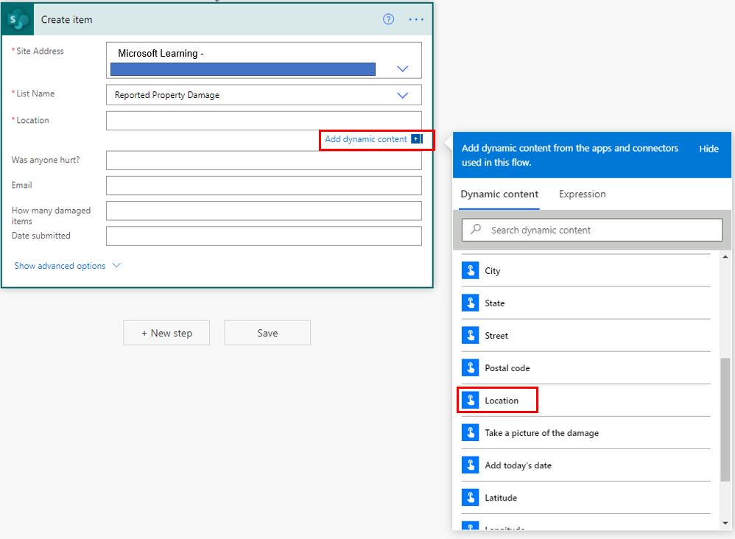
Task: Open the ellipsis menu on Create item
Action: coord(416,20)
